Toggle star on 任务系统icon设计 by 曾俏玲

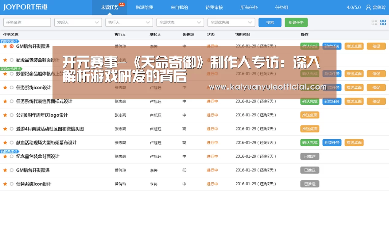coord(5,184)
